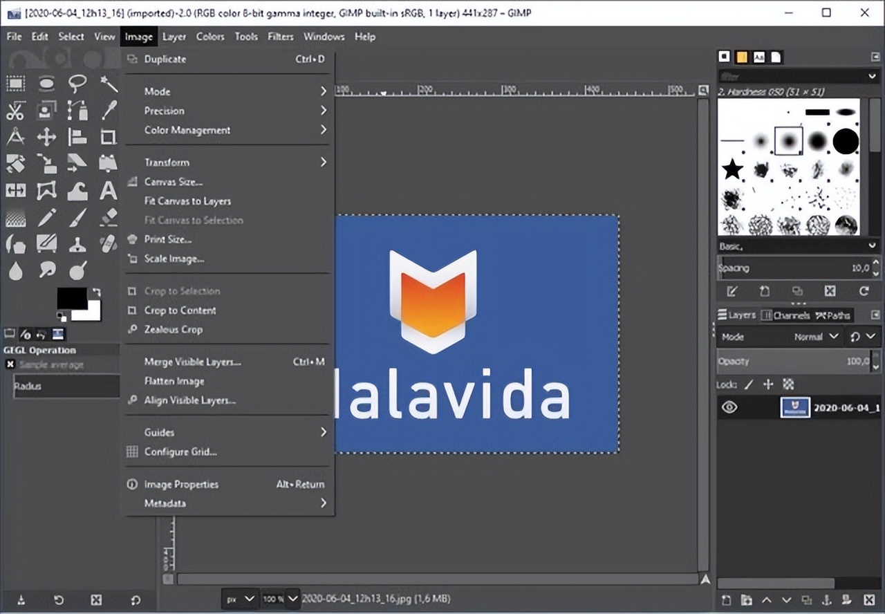Hide the 2020-06-04 layer with eye icon
The image size is (885, 614).
[729, 407]
